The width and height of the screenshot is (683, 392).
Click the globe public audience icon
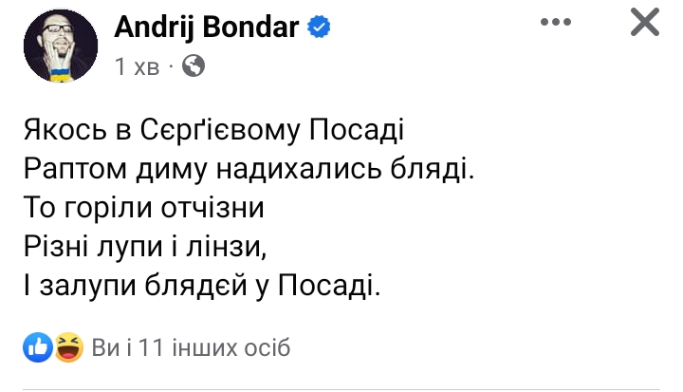point(193,66)
